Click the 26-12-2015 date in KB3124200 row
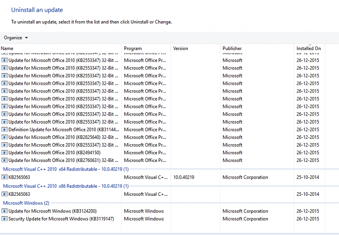 [x=308, y=211]
